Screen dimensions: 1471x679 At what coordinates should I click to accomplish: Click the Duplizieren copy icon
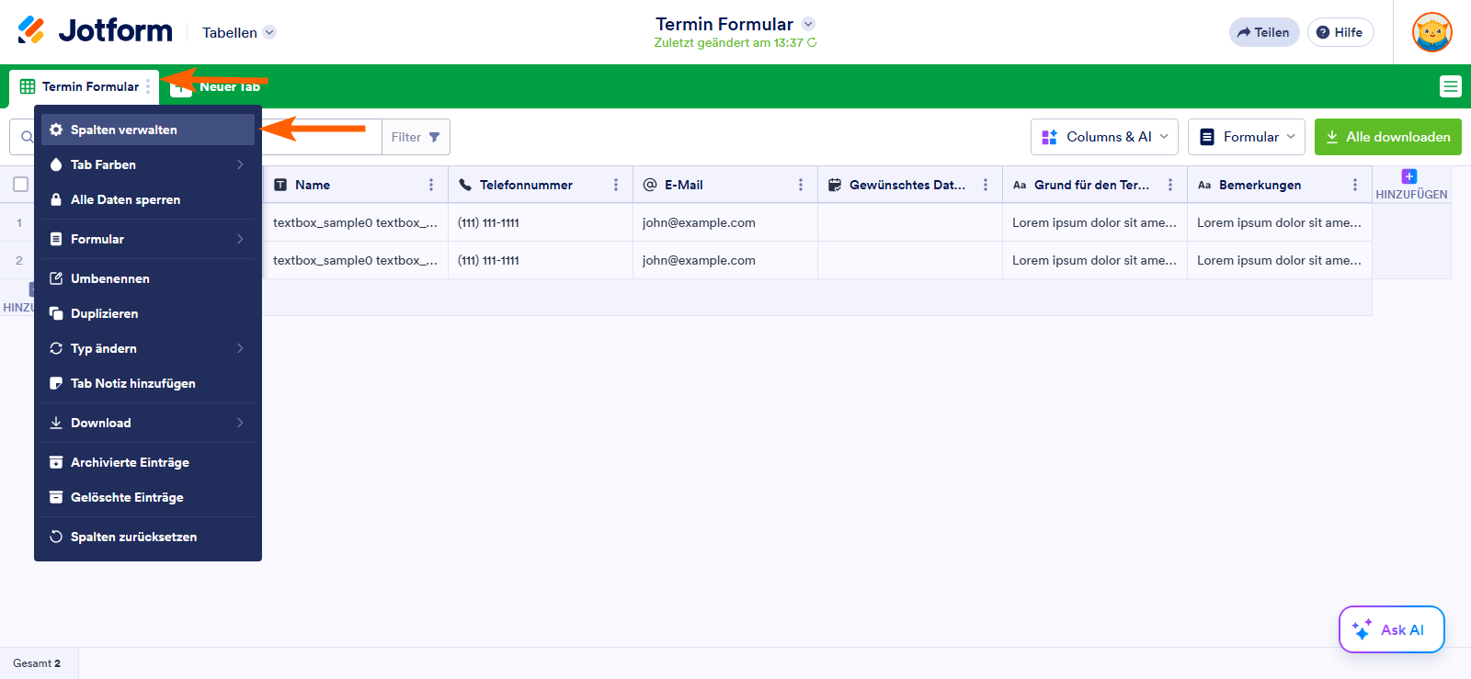coord(56,313)
